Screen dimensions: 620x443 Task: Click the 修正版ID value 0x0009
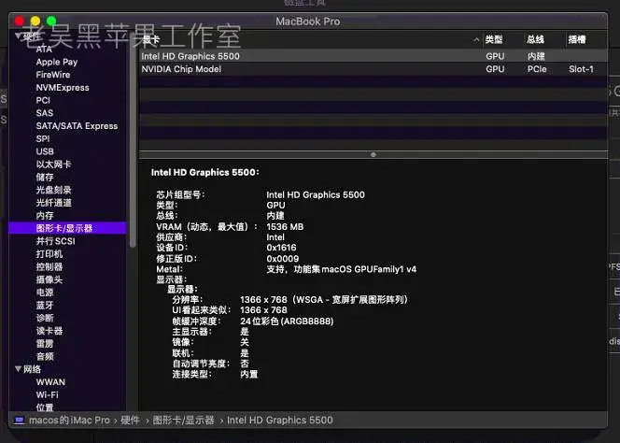[x=282, y=259]
